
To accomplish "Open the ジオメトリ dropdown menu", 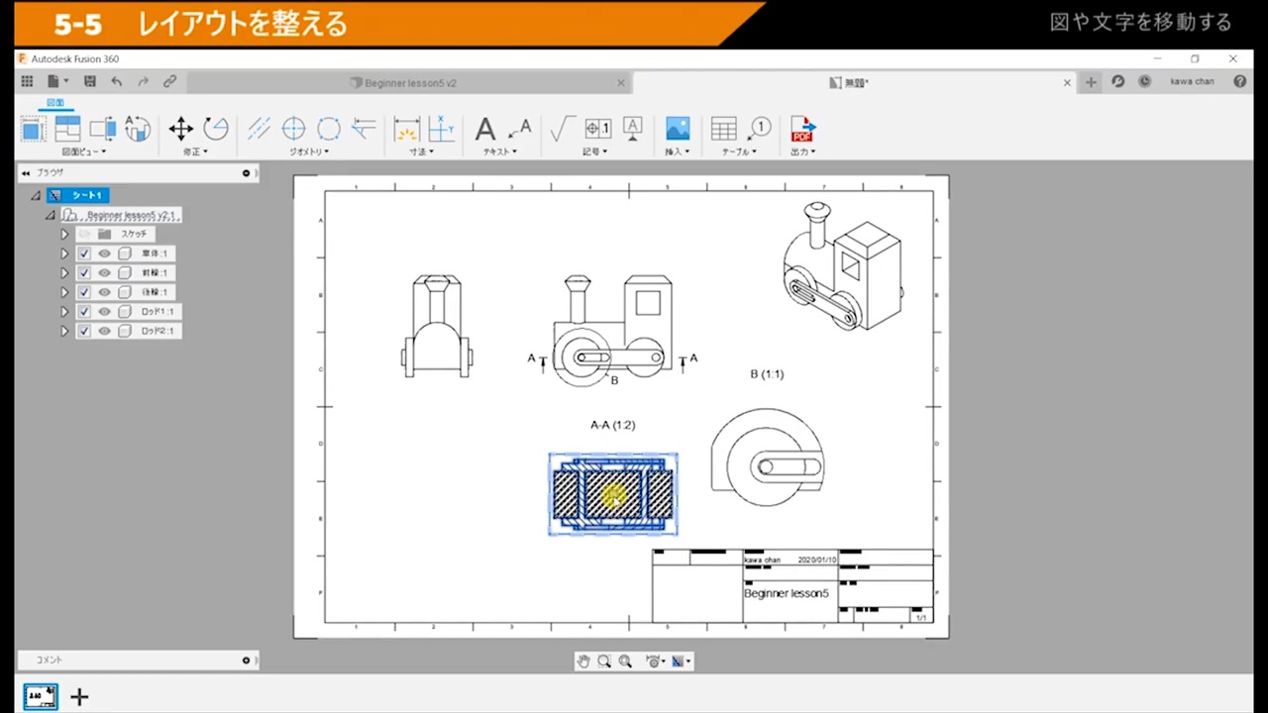I will (309, 152).
